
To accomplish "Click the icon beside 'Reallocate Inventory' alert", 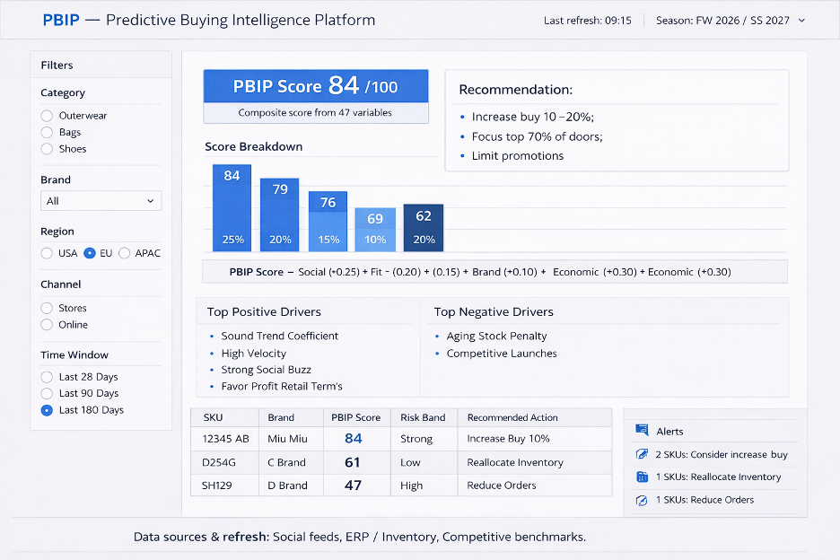I will click(642, 477).
